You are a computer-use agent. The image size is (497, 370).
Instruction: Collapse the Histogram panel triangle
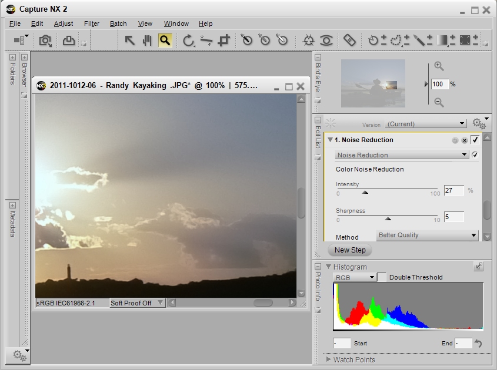(329, 267)
